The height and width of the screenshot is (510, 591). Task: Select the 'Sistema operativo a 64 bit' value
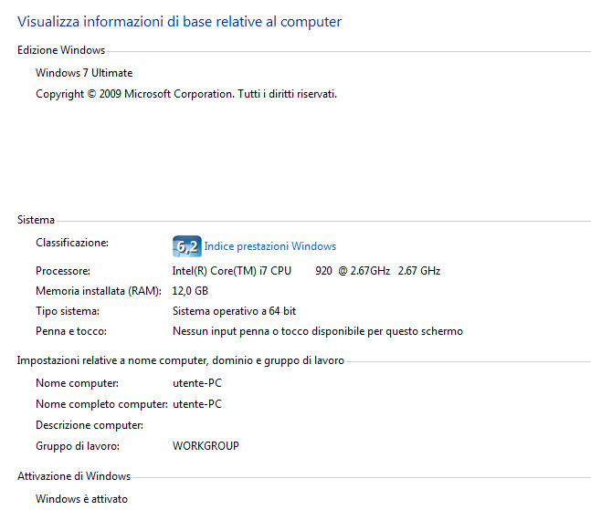(x=234, y=311)
